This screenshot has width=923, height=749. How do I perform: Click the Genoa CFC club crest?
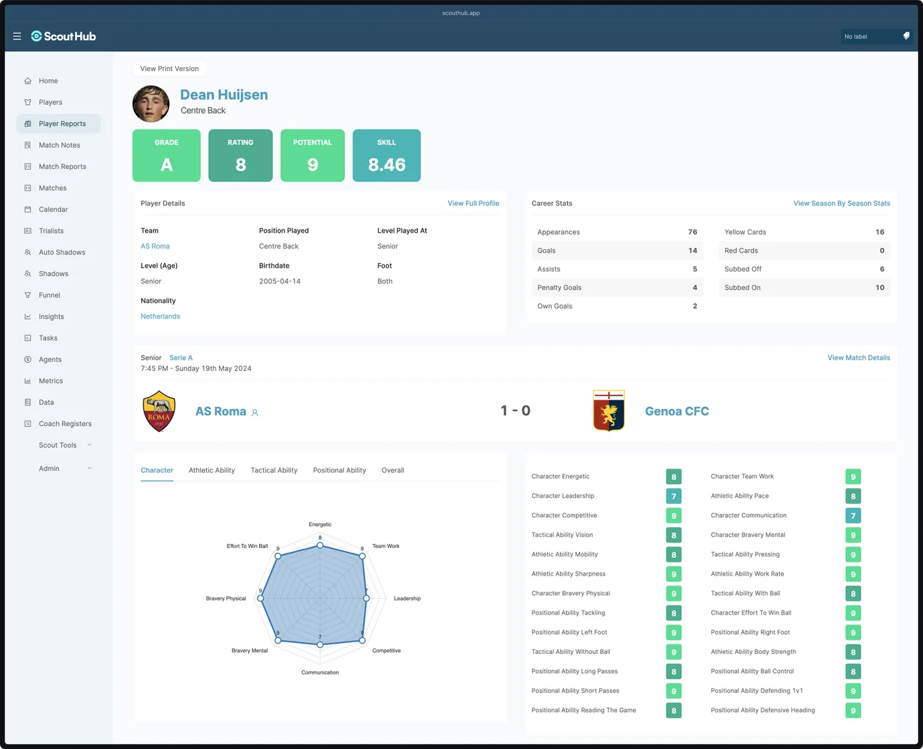pyautogui.click(x=609, y=411)
